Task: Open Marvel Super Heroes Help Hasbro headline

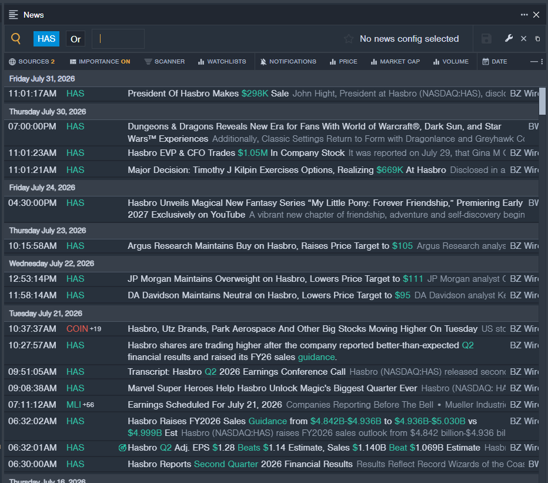Action: 272,388
